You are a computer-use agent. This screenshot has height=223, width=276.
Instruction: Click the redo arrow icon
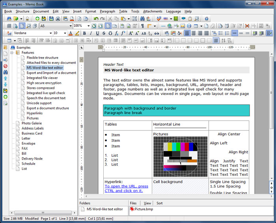[102, 19]
